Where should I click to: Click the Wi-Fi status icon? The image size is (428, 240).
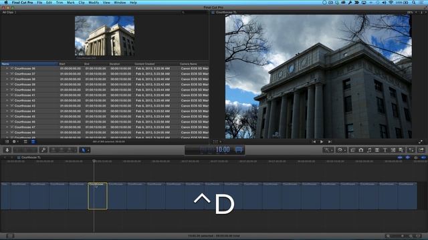coord(391,3)
